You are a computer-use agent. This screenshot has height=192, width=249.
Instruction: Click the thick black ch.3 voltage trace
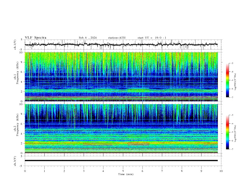[x=121, y=161]
